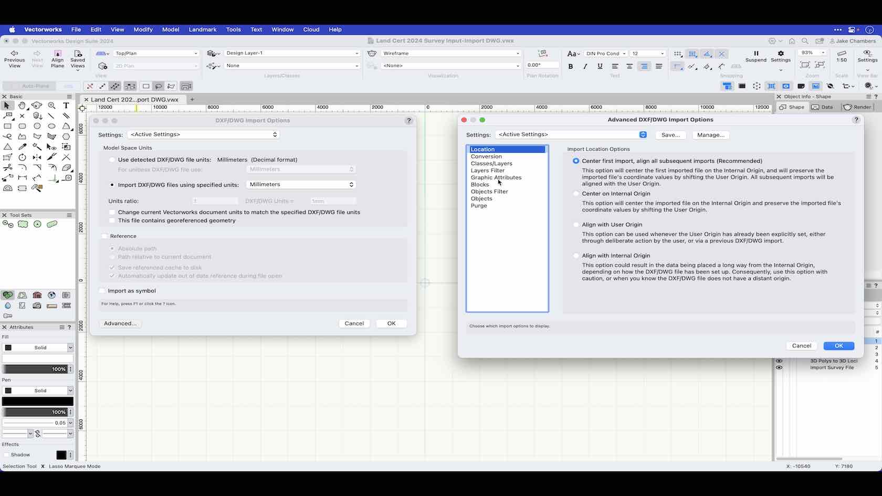Select the Pan hand tool
This screenshot has width=882, height=496.
point(22,105)
